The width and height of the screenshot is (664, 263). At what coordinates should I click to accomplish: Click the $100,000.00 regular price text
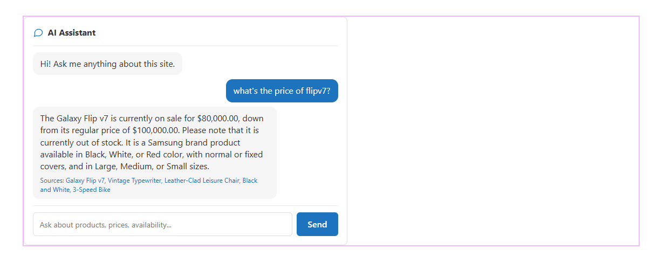point(157,130)
